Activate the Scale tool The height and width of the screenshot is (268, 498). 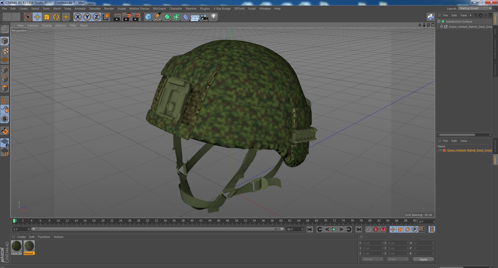(x=47, y=17)
